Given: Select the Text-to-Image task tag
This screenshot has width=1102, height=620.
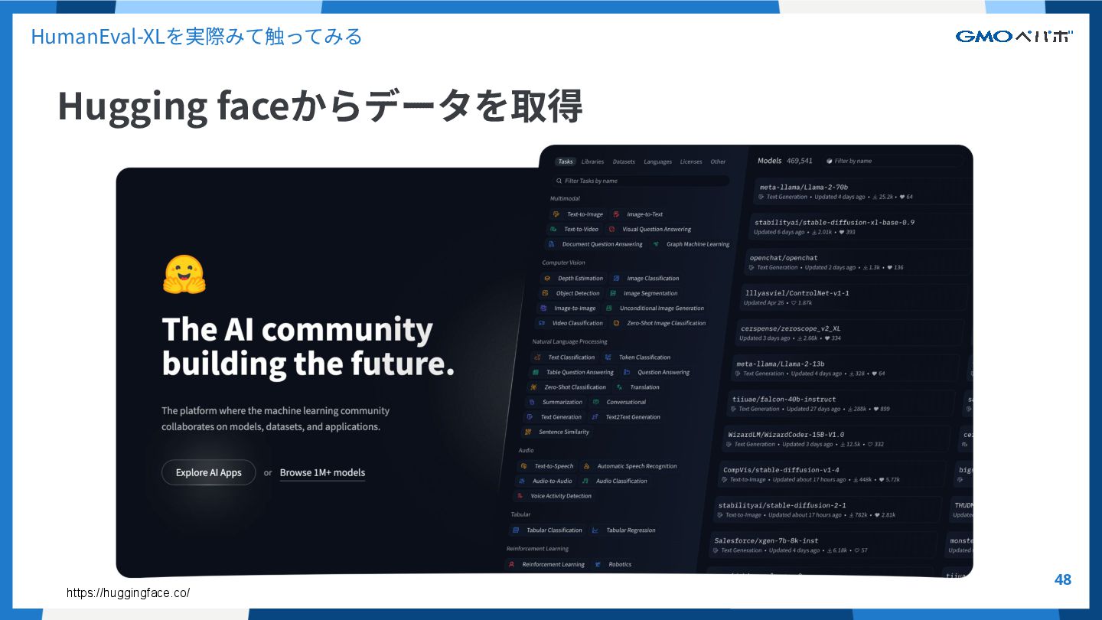Looking at the screenshot, I should coord(578,214).
